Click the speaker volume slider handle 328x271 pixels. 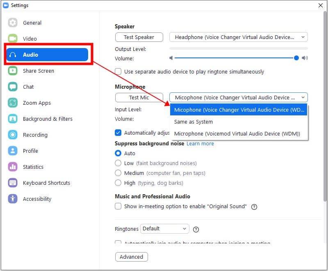coord(296,58)
